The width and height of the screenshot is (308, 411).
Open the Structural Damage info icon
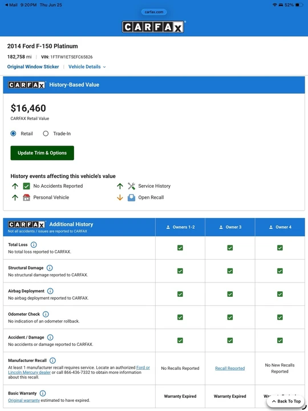tap(50, 268)
